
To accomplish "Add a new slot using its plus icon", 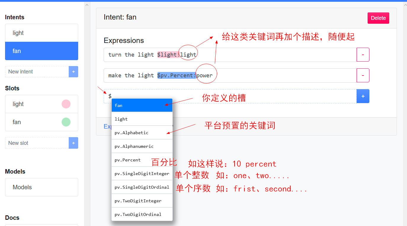I will [73, 143].
